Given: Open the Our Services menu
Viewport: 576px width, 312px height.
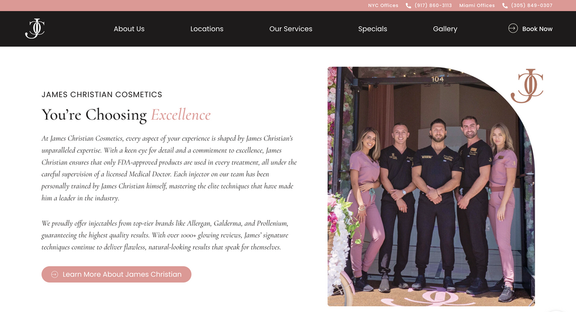Looking at the screenshot, I should (x=291, y=28).
